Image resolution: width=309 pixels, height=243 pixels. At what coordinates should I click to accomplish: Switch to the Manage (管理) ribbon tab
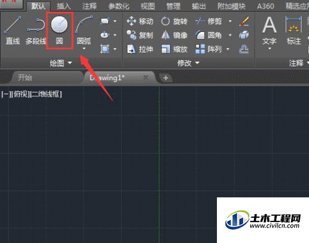pyautogui.click(x=173, y=6)
